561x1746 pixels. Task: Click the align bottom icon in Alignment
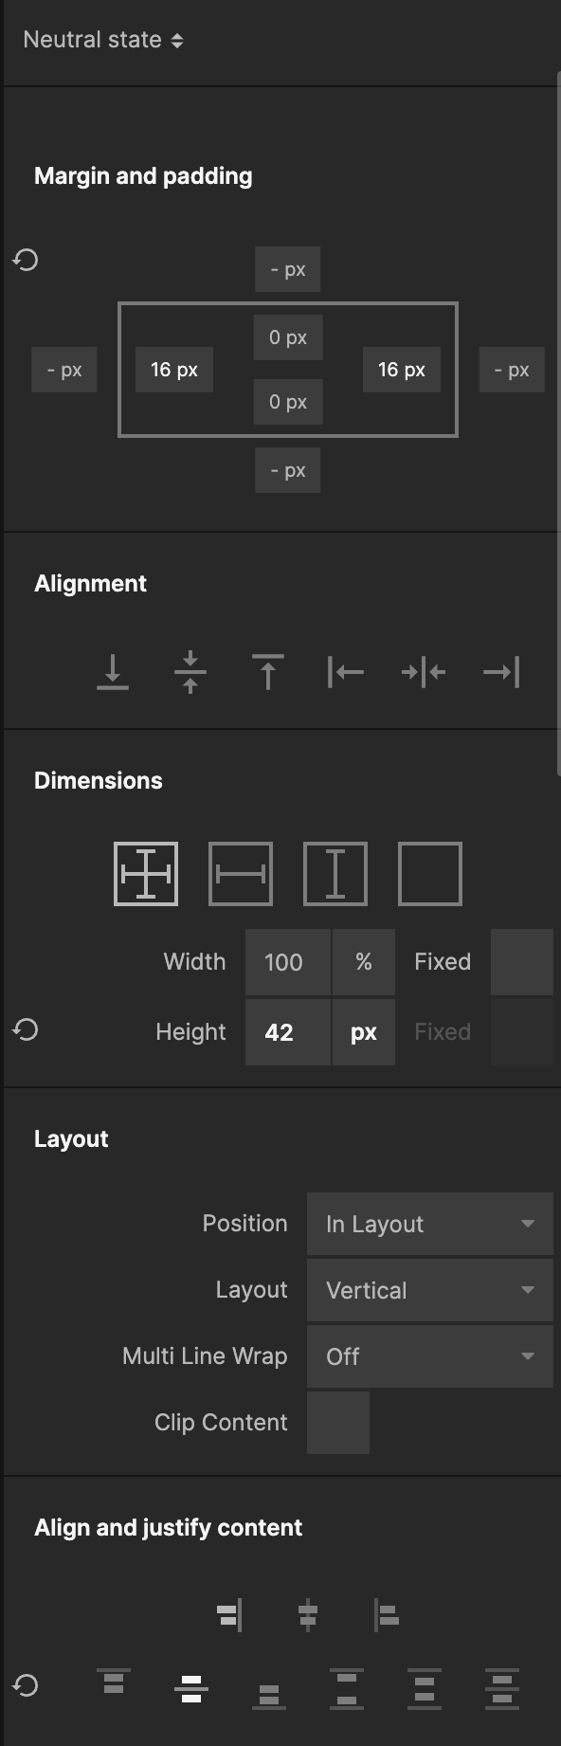113,672
